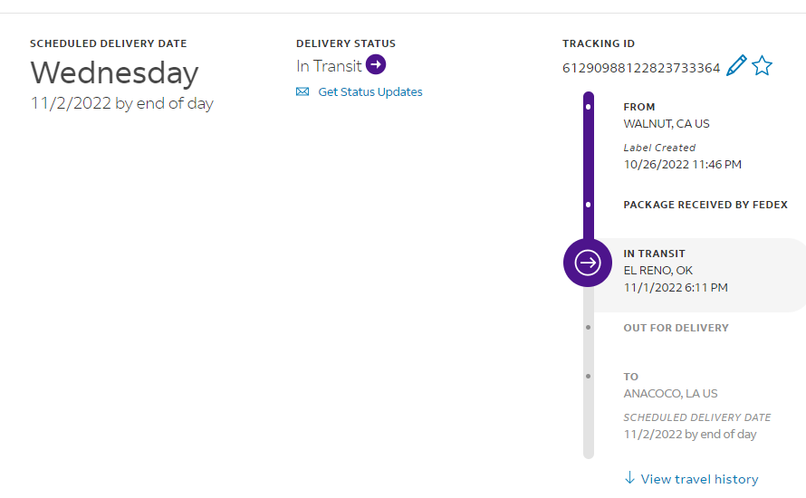Click the down arrow beside View travel history

pyautogui.click(x=630, y=478)
